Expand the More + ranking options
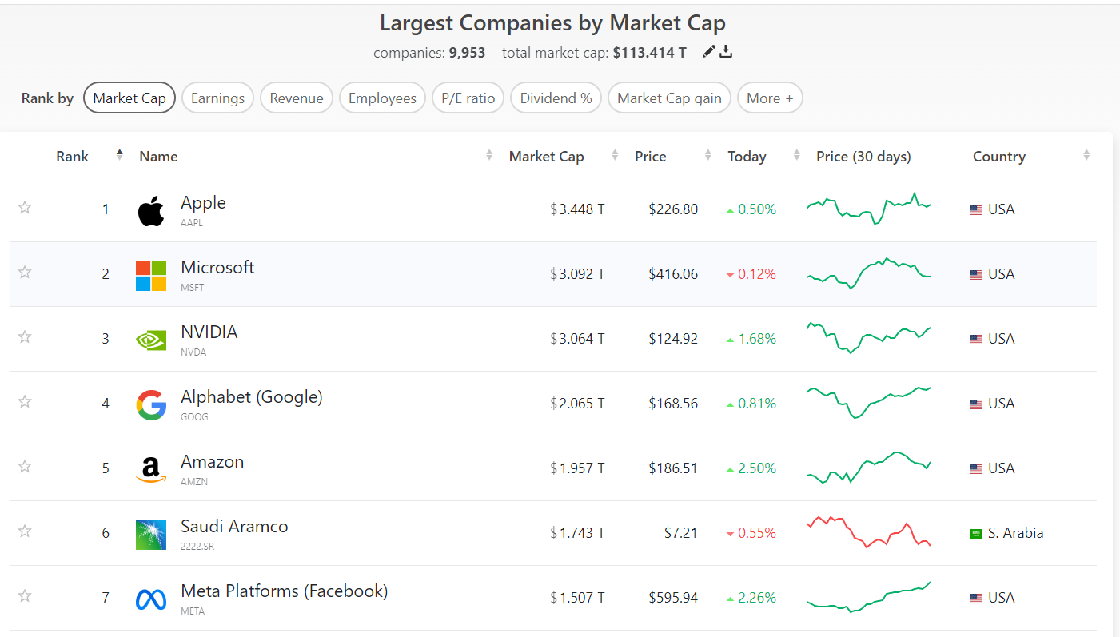The image size is (1120, 637). click(770, 98)
